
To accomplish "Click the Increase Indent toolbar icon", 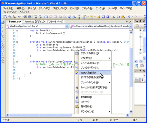I will (x=30, y=17).
